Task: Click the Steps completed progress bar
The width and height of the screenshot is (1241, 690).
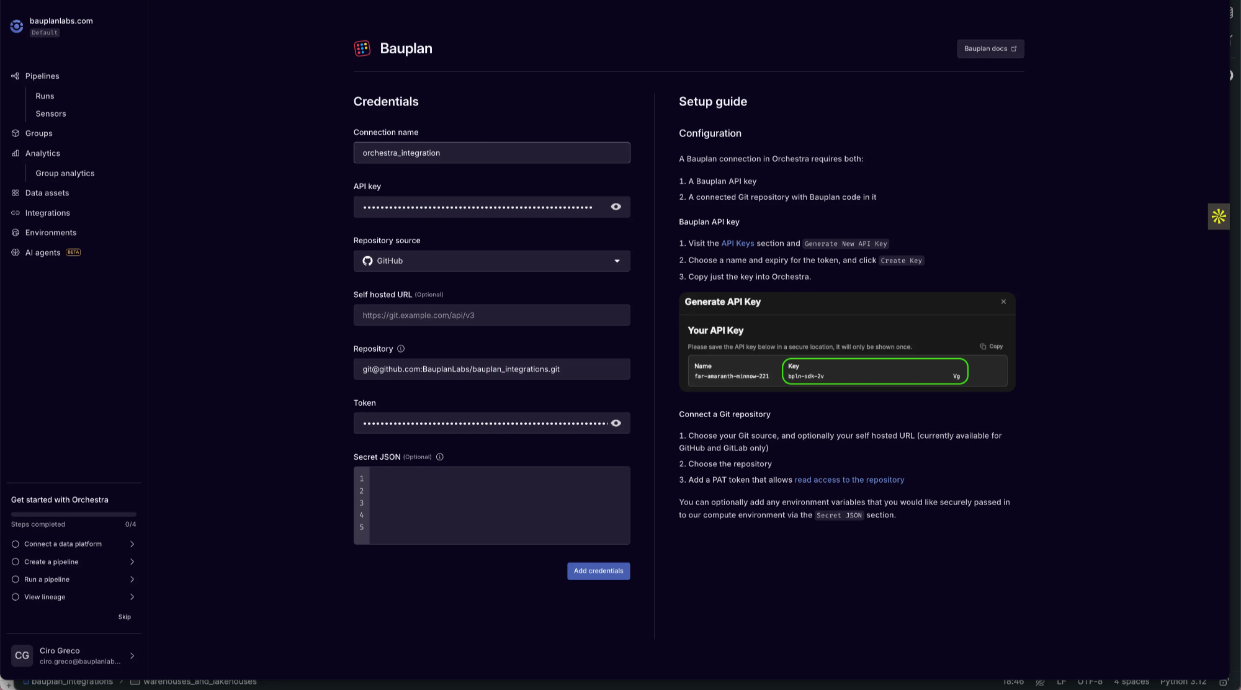Action: pos(73,514)
